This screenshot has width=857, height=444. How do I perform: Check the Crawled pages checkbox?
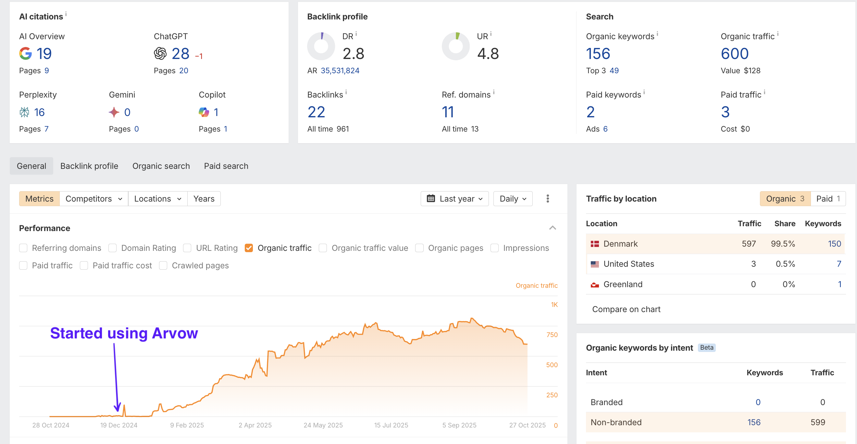(x=163, y=265)
